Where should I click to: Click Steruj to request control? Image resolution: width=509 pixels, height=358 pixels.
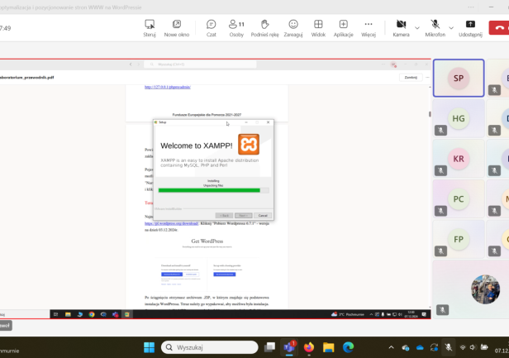click(x=150, y=28)
